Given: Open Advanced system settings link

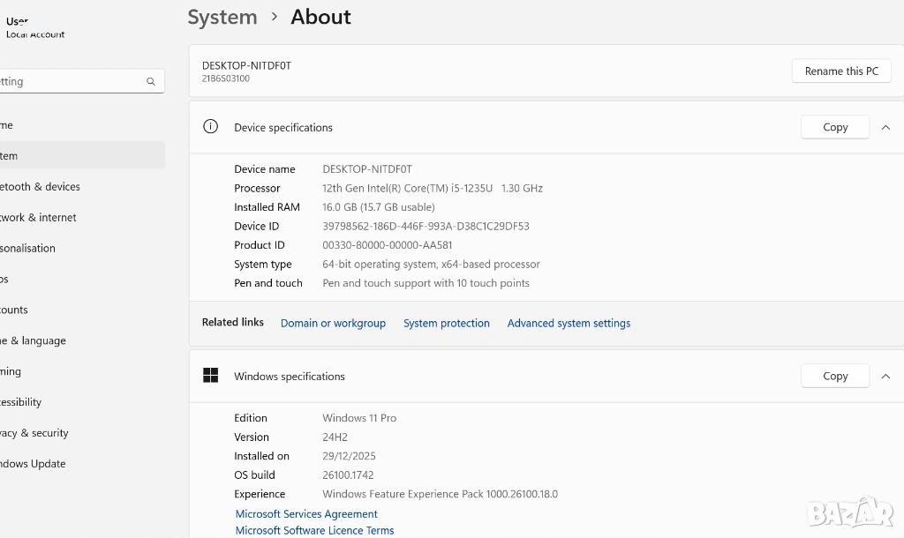Looking at the screenshot, I should 569,323.
